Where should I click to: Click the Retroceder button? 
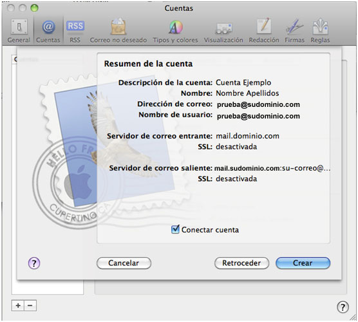pyautogui.click(x=241, y=263)
